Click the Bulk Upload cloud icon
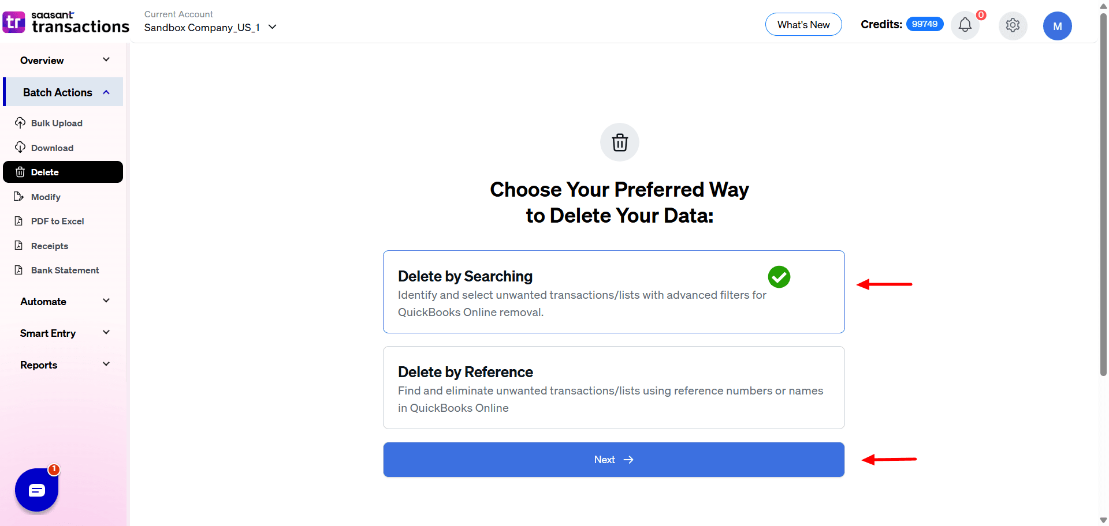The image size is (1109, 526). [20, 123]
